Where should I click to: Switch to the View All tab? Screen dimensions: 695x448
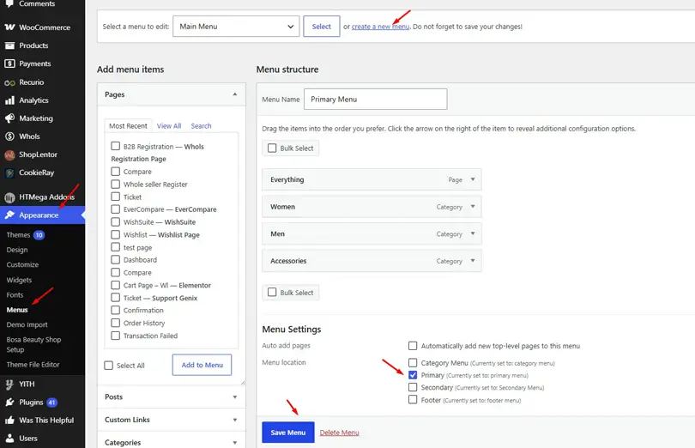[169, 126]
